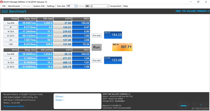The height and width of the screenshot is (111, 210).
Task: Click write Seq 4MB response 38.2695ms
Action: 28,54
